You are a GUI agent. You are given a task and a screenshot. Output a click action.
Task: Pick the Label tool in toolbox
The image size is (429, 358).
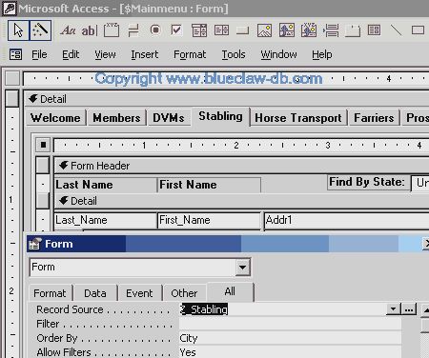coord(68,30)
